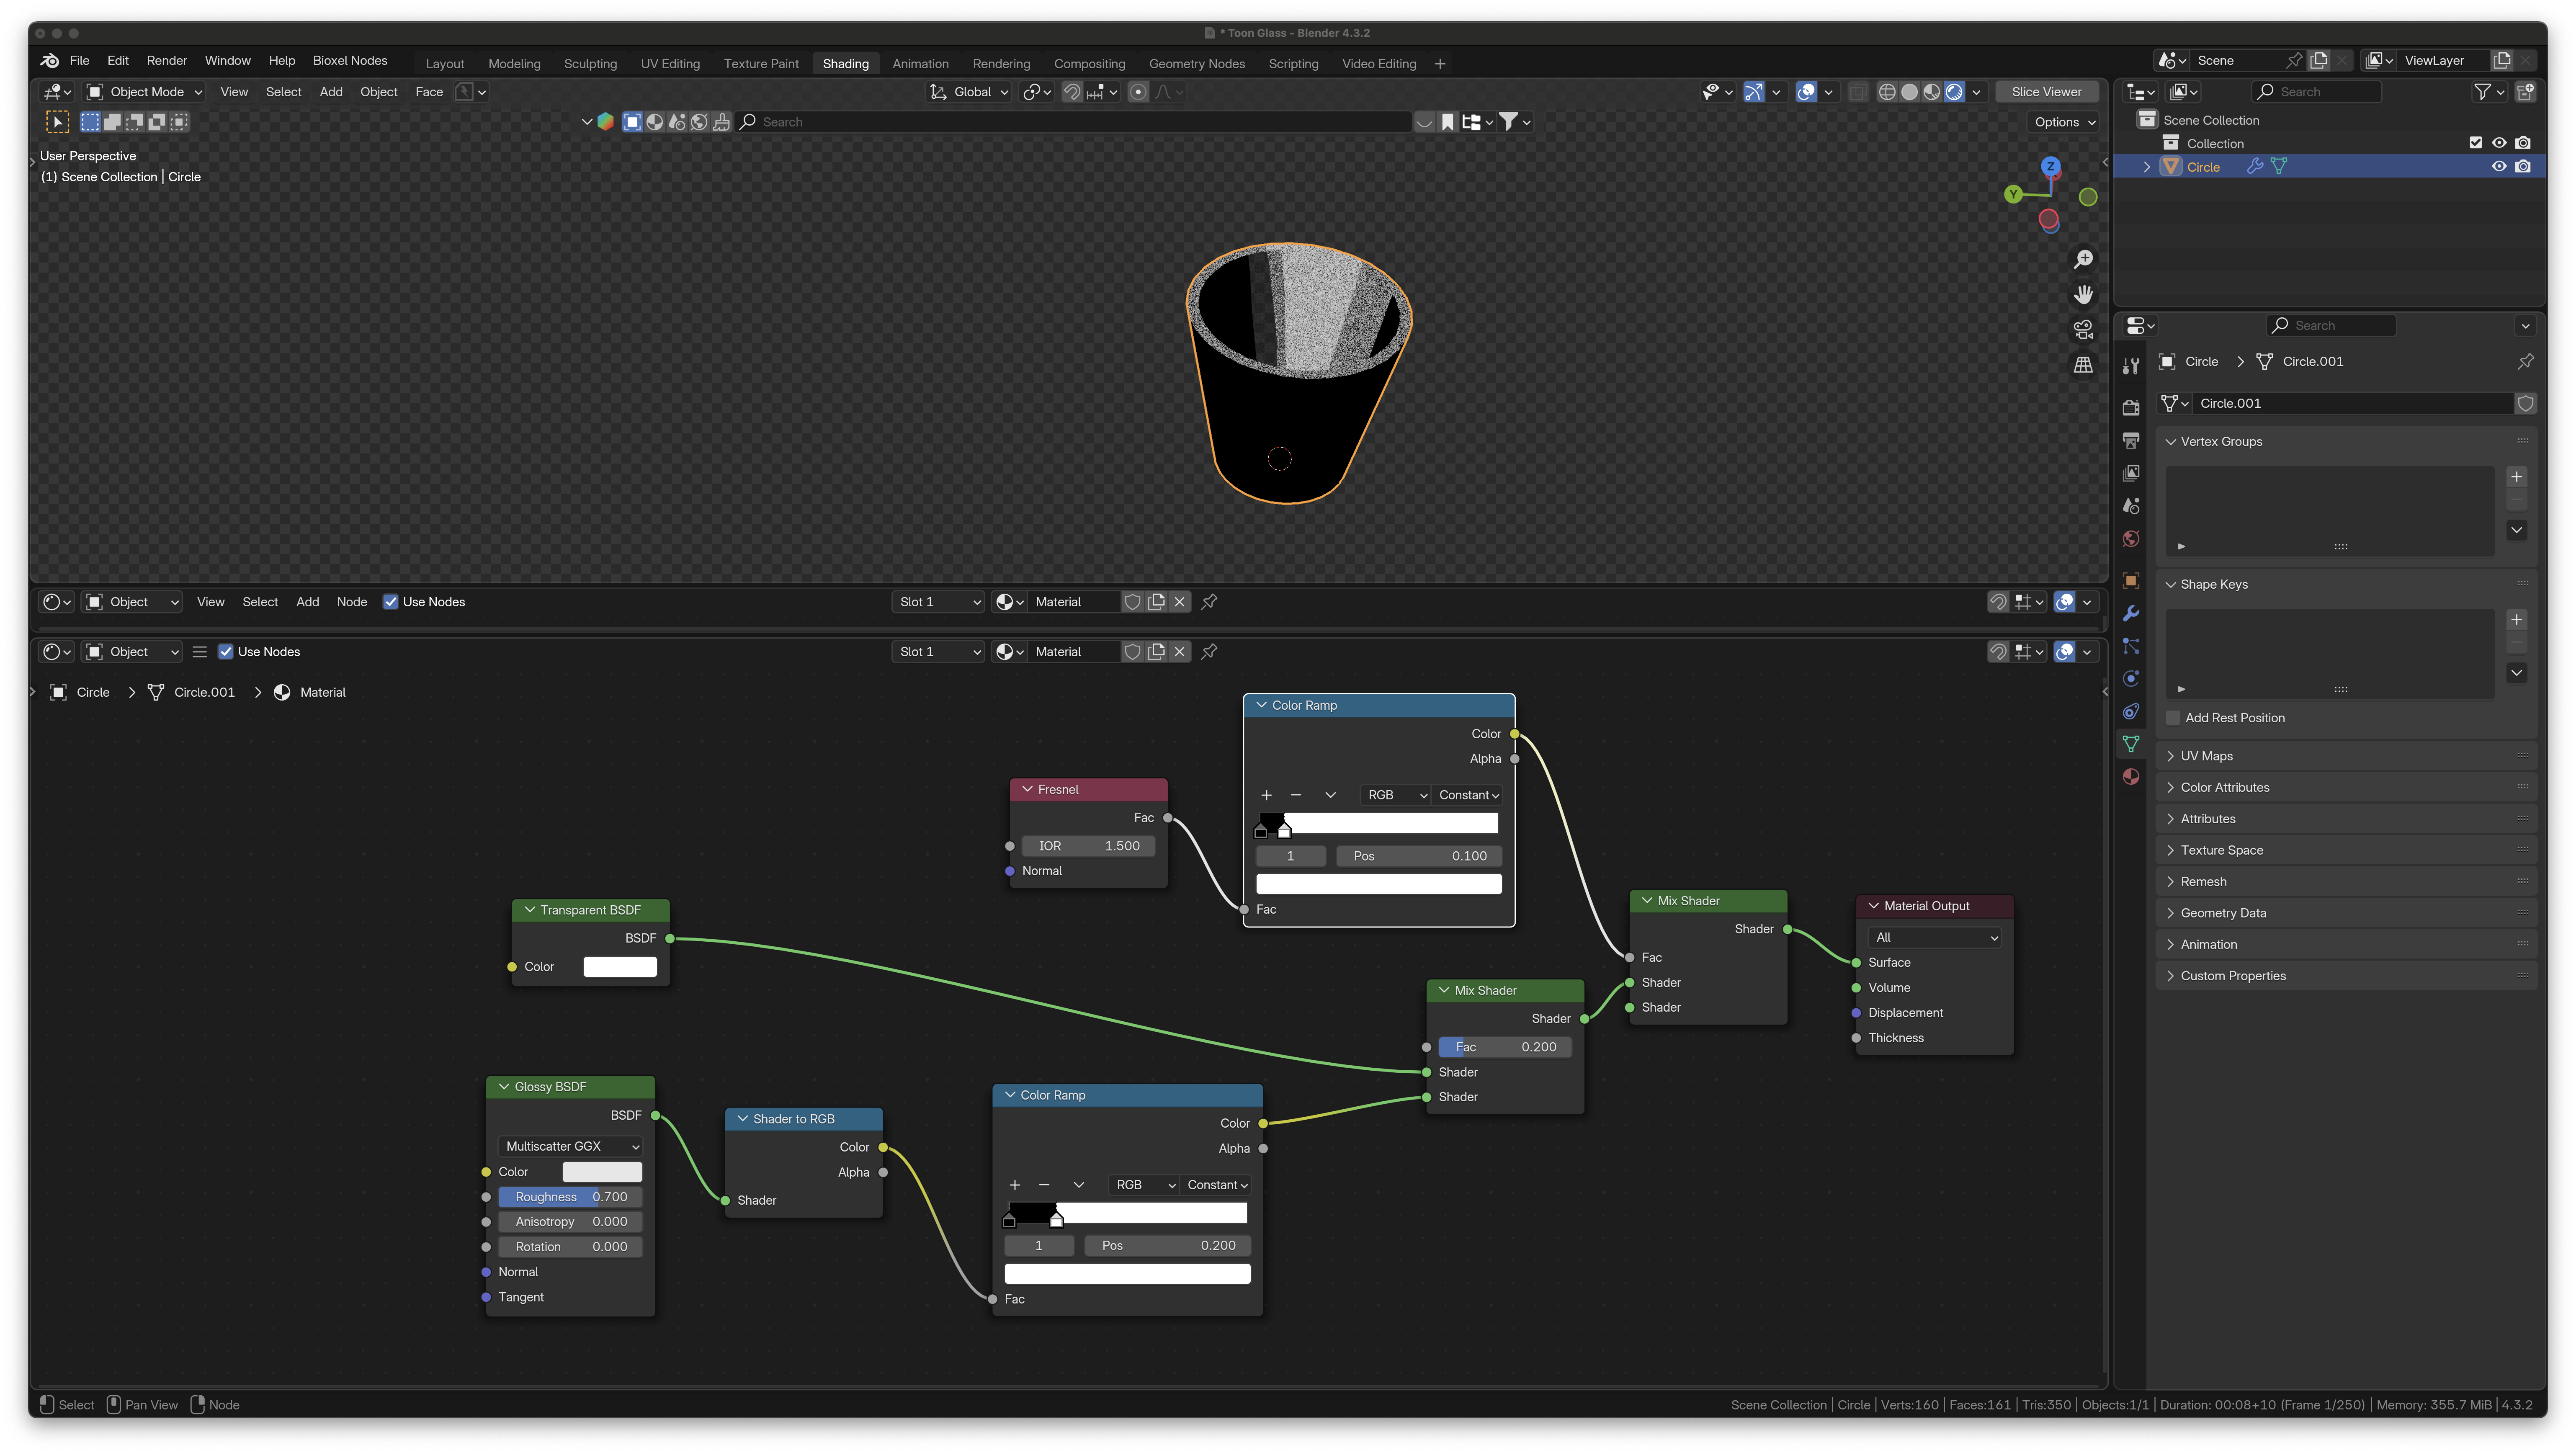Open the Scene properties tab icon
This screenshot has height=1453, width=2576.
point(2131,506)
